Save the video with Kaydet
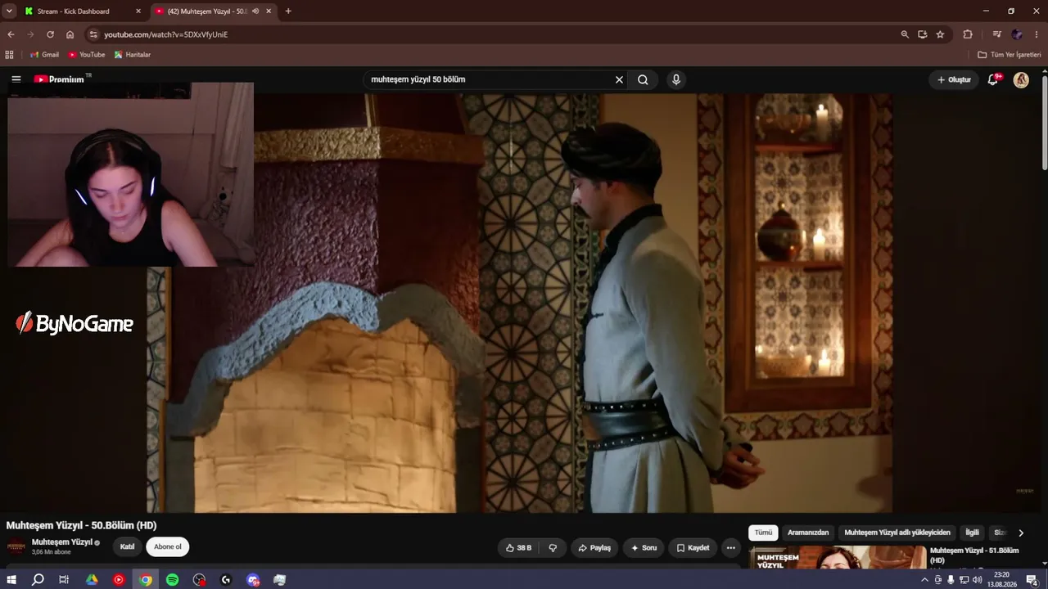Image resolution: width=1048 pixels, height=589 pixels. pyautogui.click(x=693, y=547)
